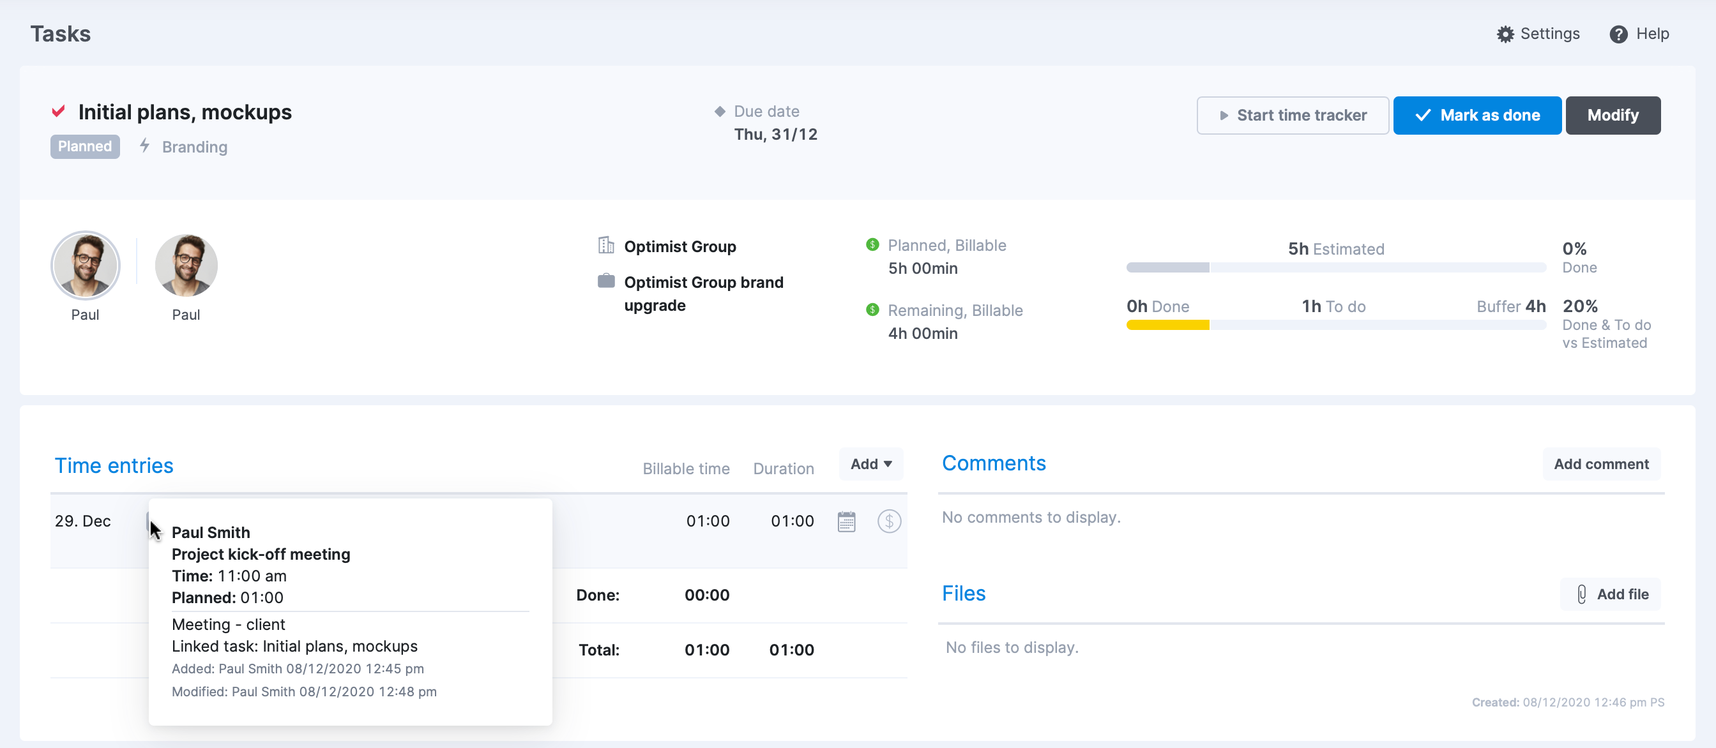This screenshot has height=748, width=1716.
Task: Click the 20% Done & To do value
Action: (x=1580, y=306)
